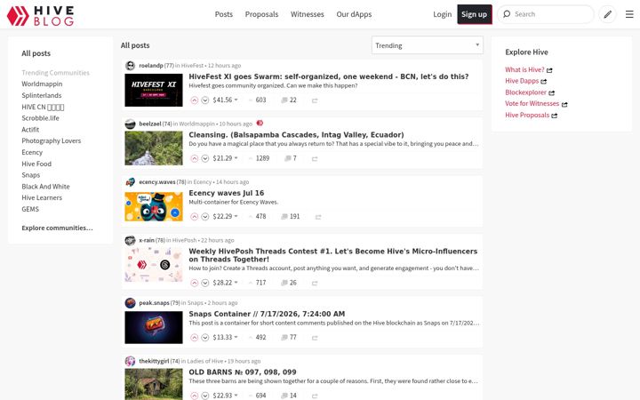Open the Our dApps nav item
The width and height of the screenshot is (640, 400).
pyautogui.click(x=354, y=14)
